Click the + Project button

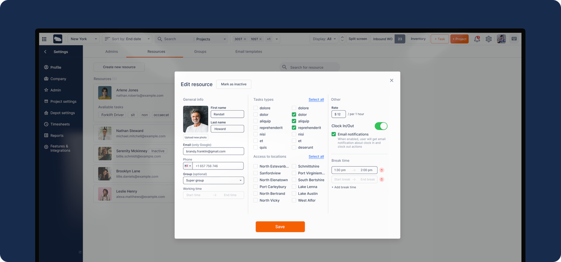coord(459,39)
